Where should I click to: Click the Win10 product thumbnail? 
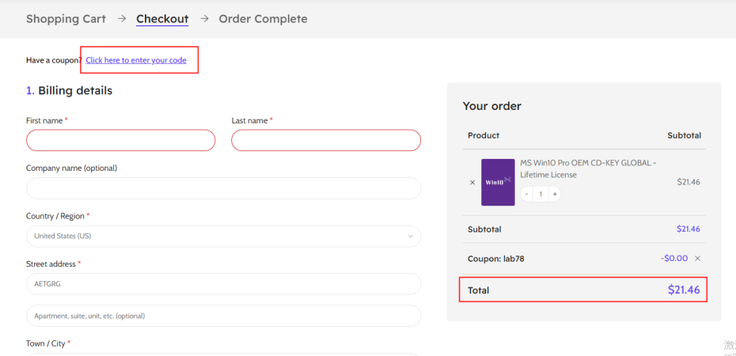click(x=498, y=182)
